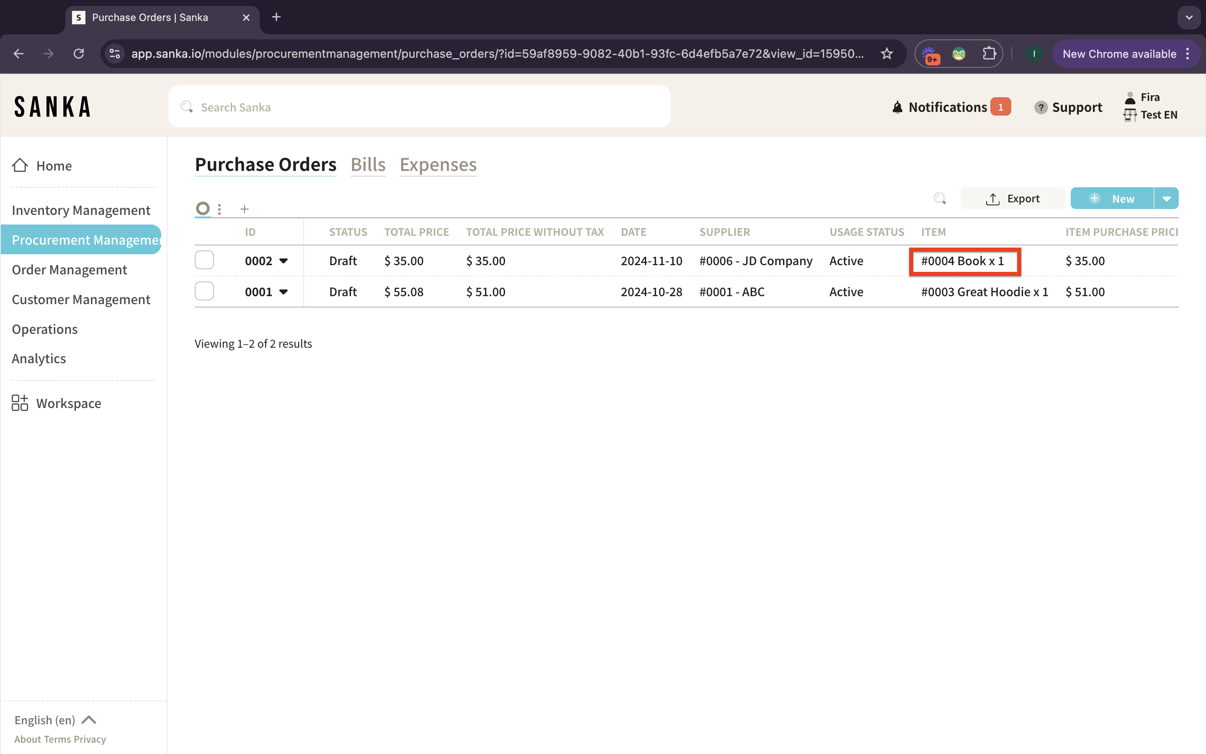Open Analytics in sidebar
This screenshot has width=1206, height=754.
[39, 359]
